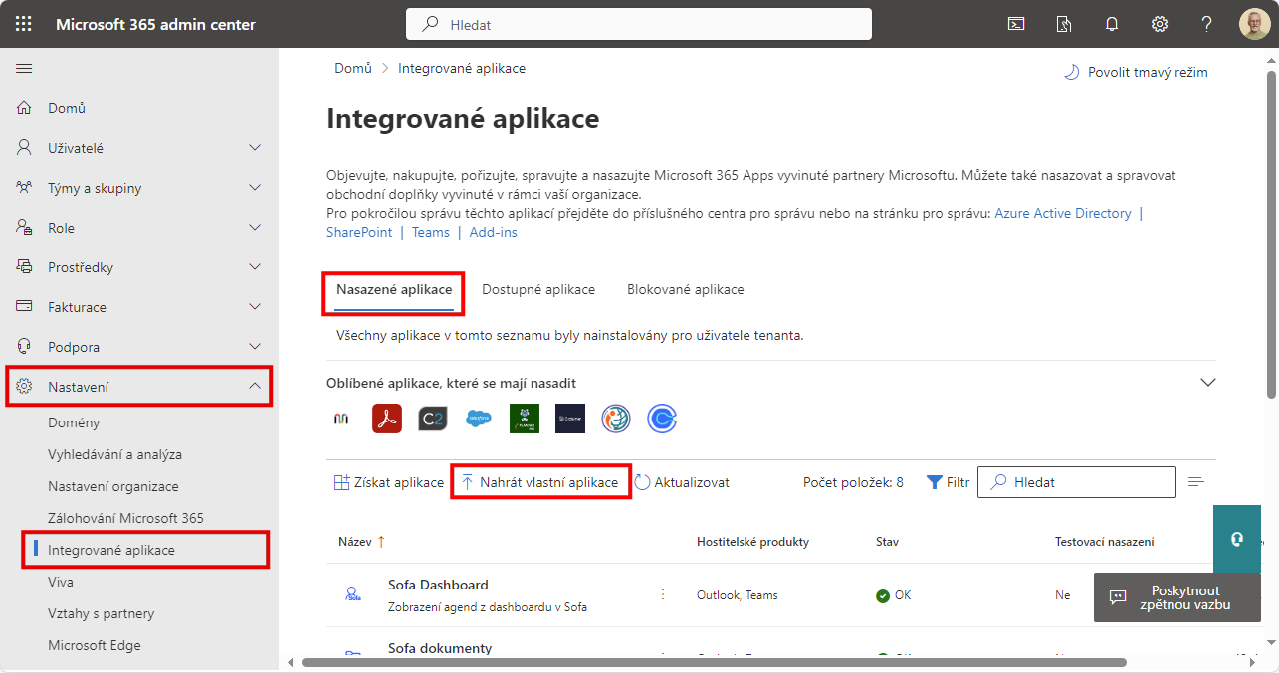This screenshot has width=1279, height=673.
Task: Enable dark mode with Povolit tmavý režim
Action: click(x=1136, y=72)
